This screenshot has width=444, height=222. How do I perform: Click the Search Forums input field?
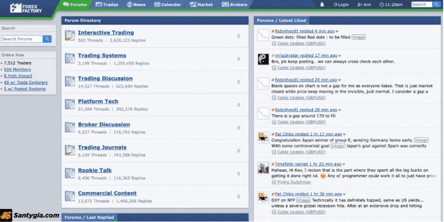pos(22,39)
